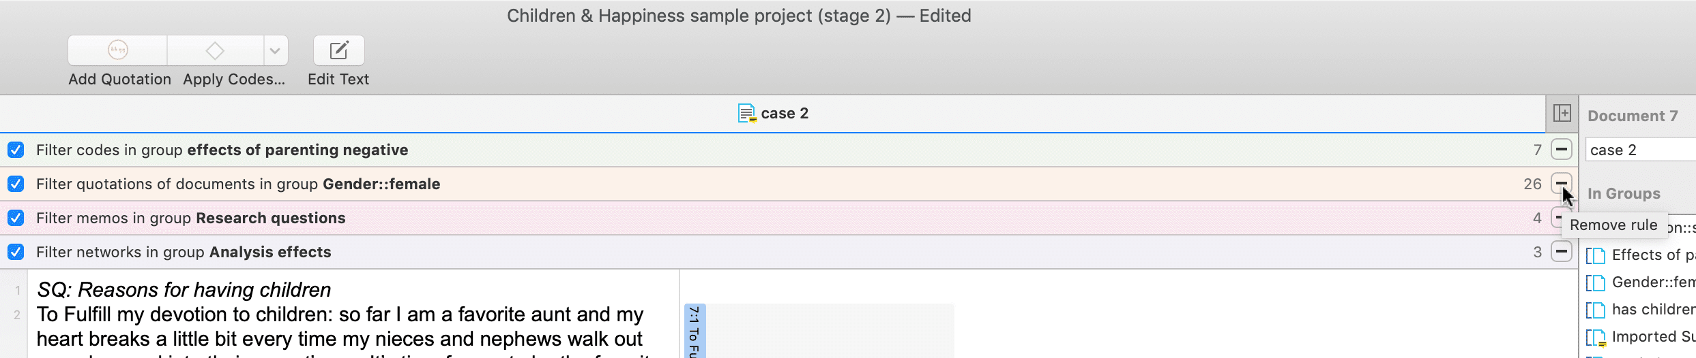Remove the Gender::female filter rule

pos(1562,183)
